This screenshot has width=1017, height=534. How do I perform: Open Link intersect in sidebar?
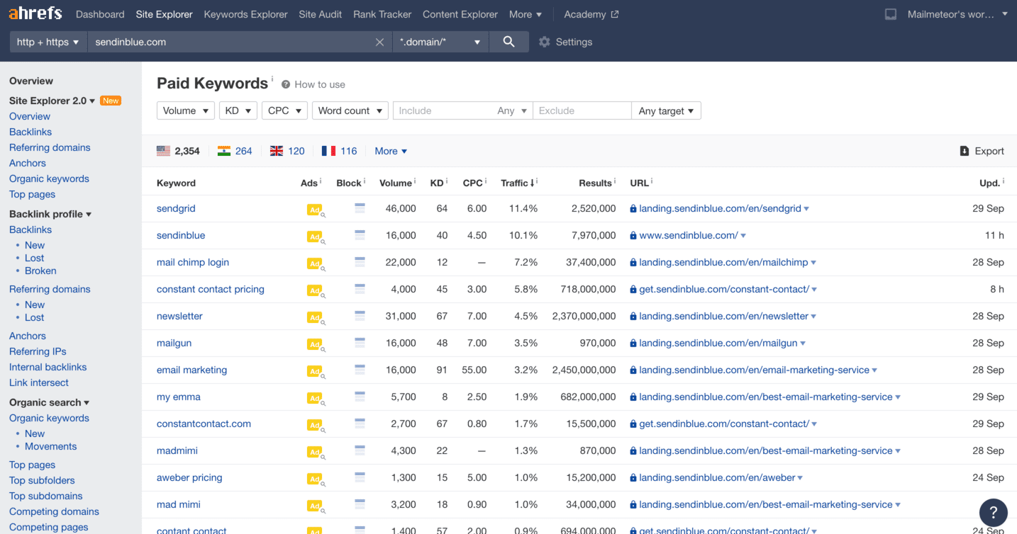click(x=39, y=382)
